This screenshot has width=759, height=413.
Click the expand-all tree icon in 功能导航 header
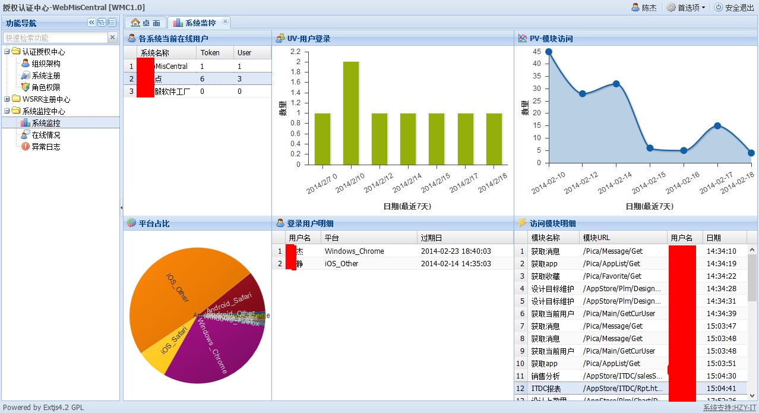[x=102, y=23]
